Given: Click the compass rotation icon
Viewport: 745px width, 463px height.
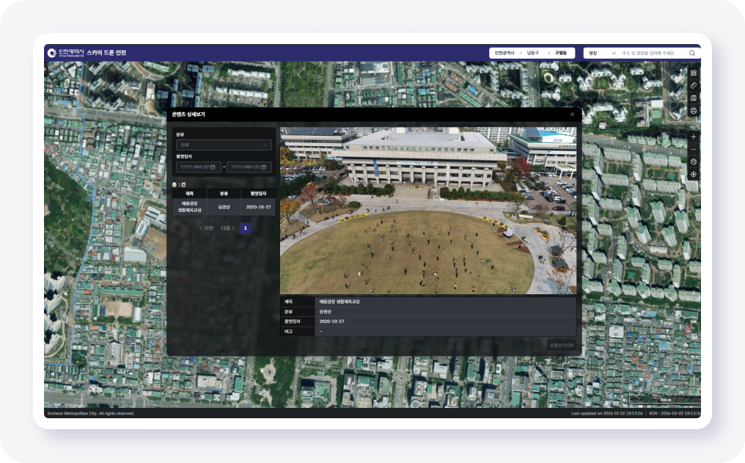Looking at the screenshot, I should pos(694,161).
